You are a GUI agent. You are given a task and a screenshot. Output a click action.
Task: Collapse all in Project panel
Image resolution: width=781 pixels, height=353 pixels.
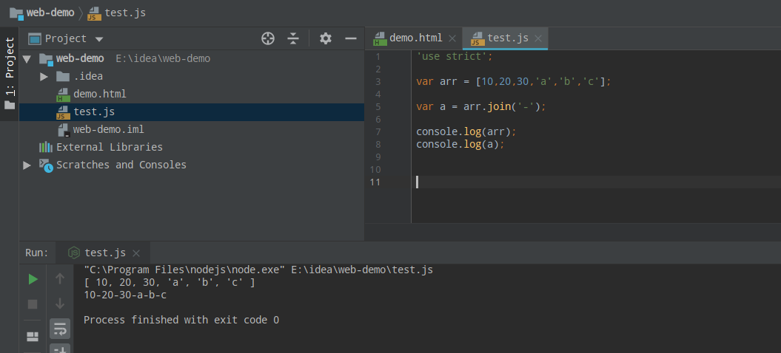click(x=293, y=38)
